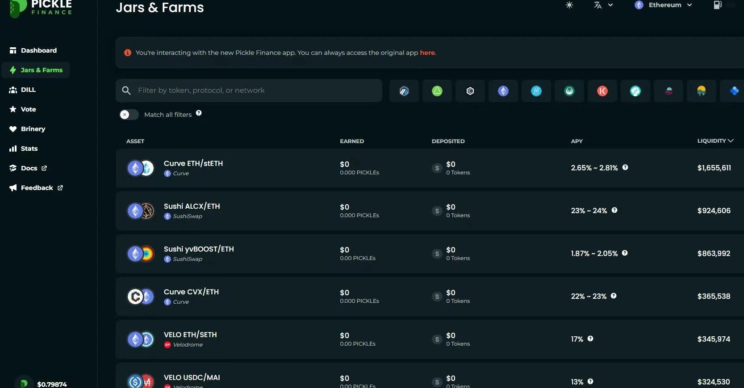The image size is (744, 388).
Task: Select the green owl Gnosis filter icon
Action: pos(569,91)
